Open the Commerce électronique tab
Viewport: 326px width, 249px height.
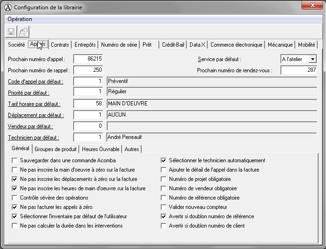tap(236, 45)
